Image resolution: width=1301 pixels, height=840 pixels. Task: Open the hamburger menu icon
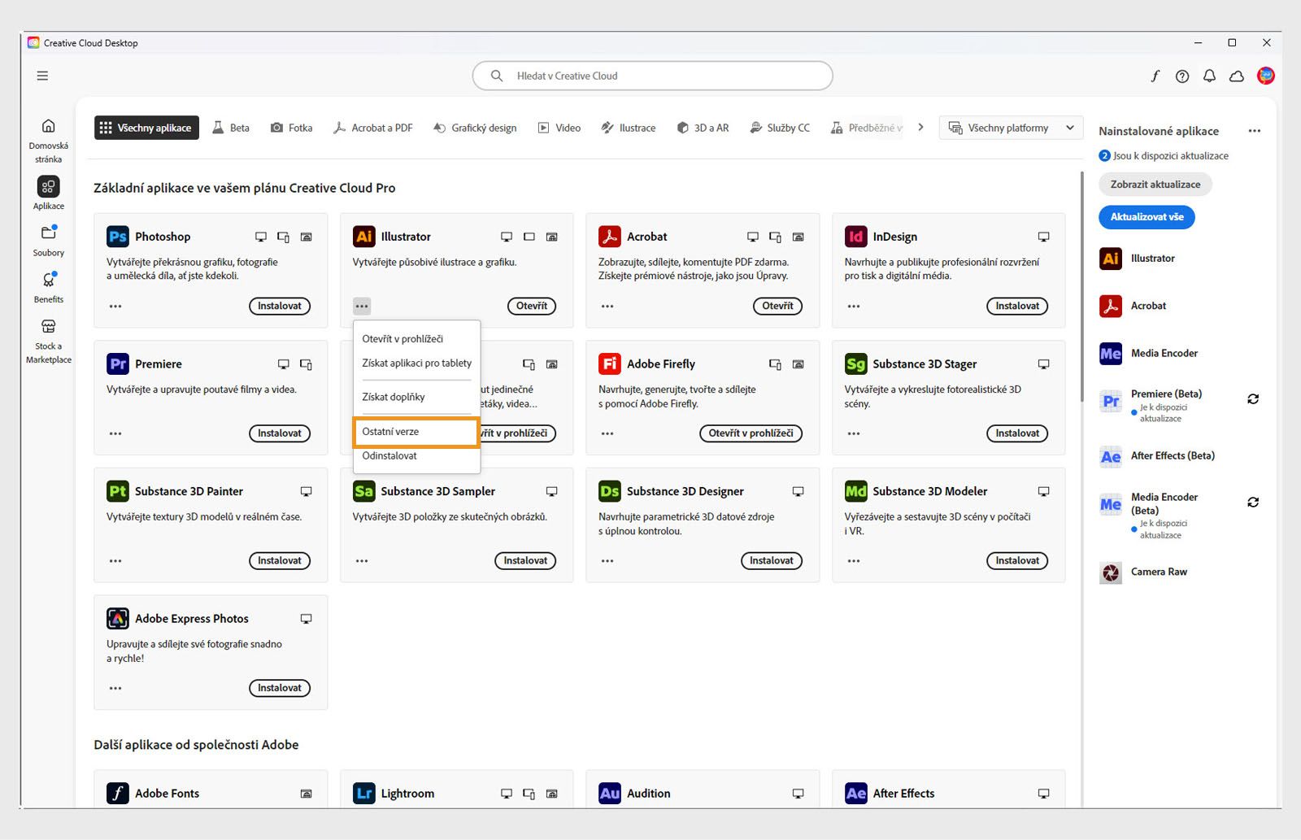tap(42, 76)
